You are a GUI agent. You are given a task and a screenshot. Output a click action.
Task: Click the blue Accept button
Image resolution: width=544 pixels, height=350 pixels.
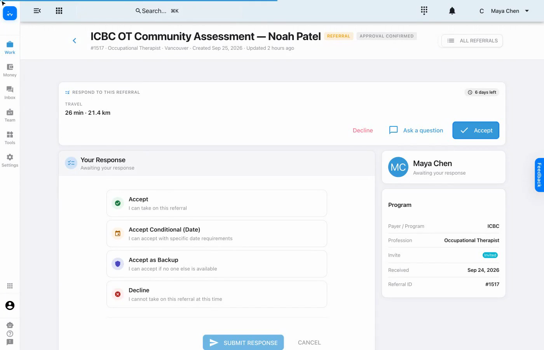pos(476,131)
